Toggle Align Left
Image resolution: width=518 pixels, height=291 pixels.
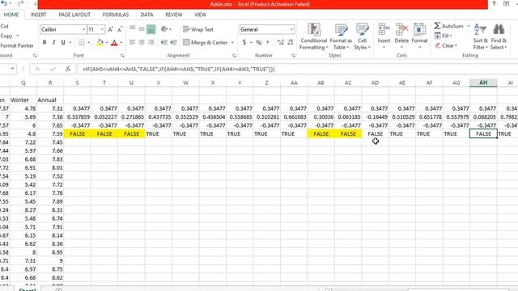[133, 42]
